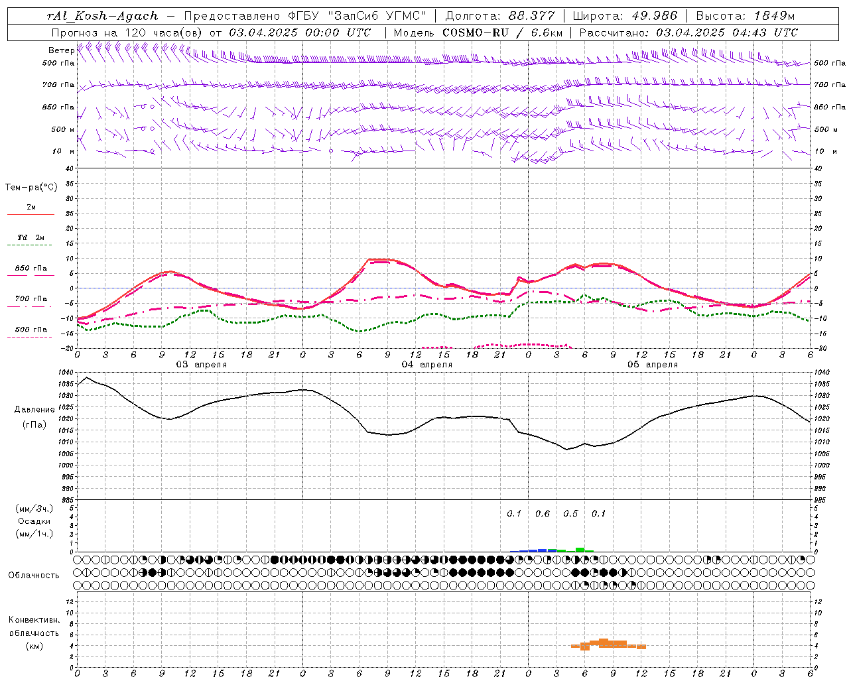
Task: Click the forecast line "Прогноз на 120 часа(ов)"
Action: point(128,32)
